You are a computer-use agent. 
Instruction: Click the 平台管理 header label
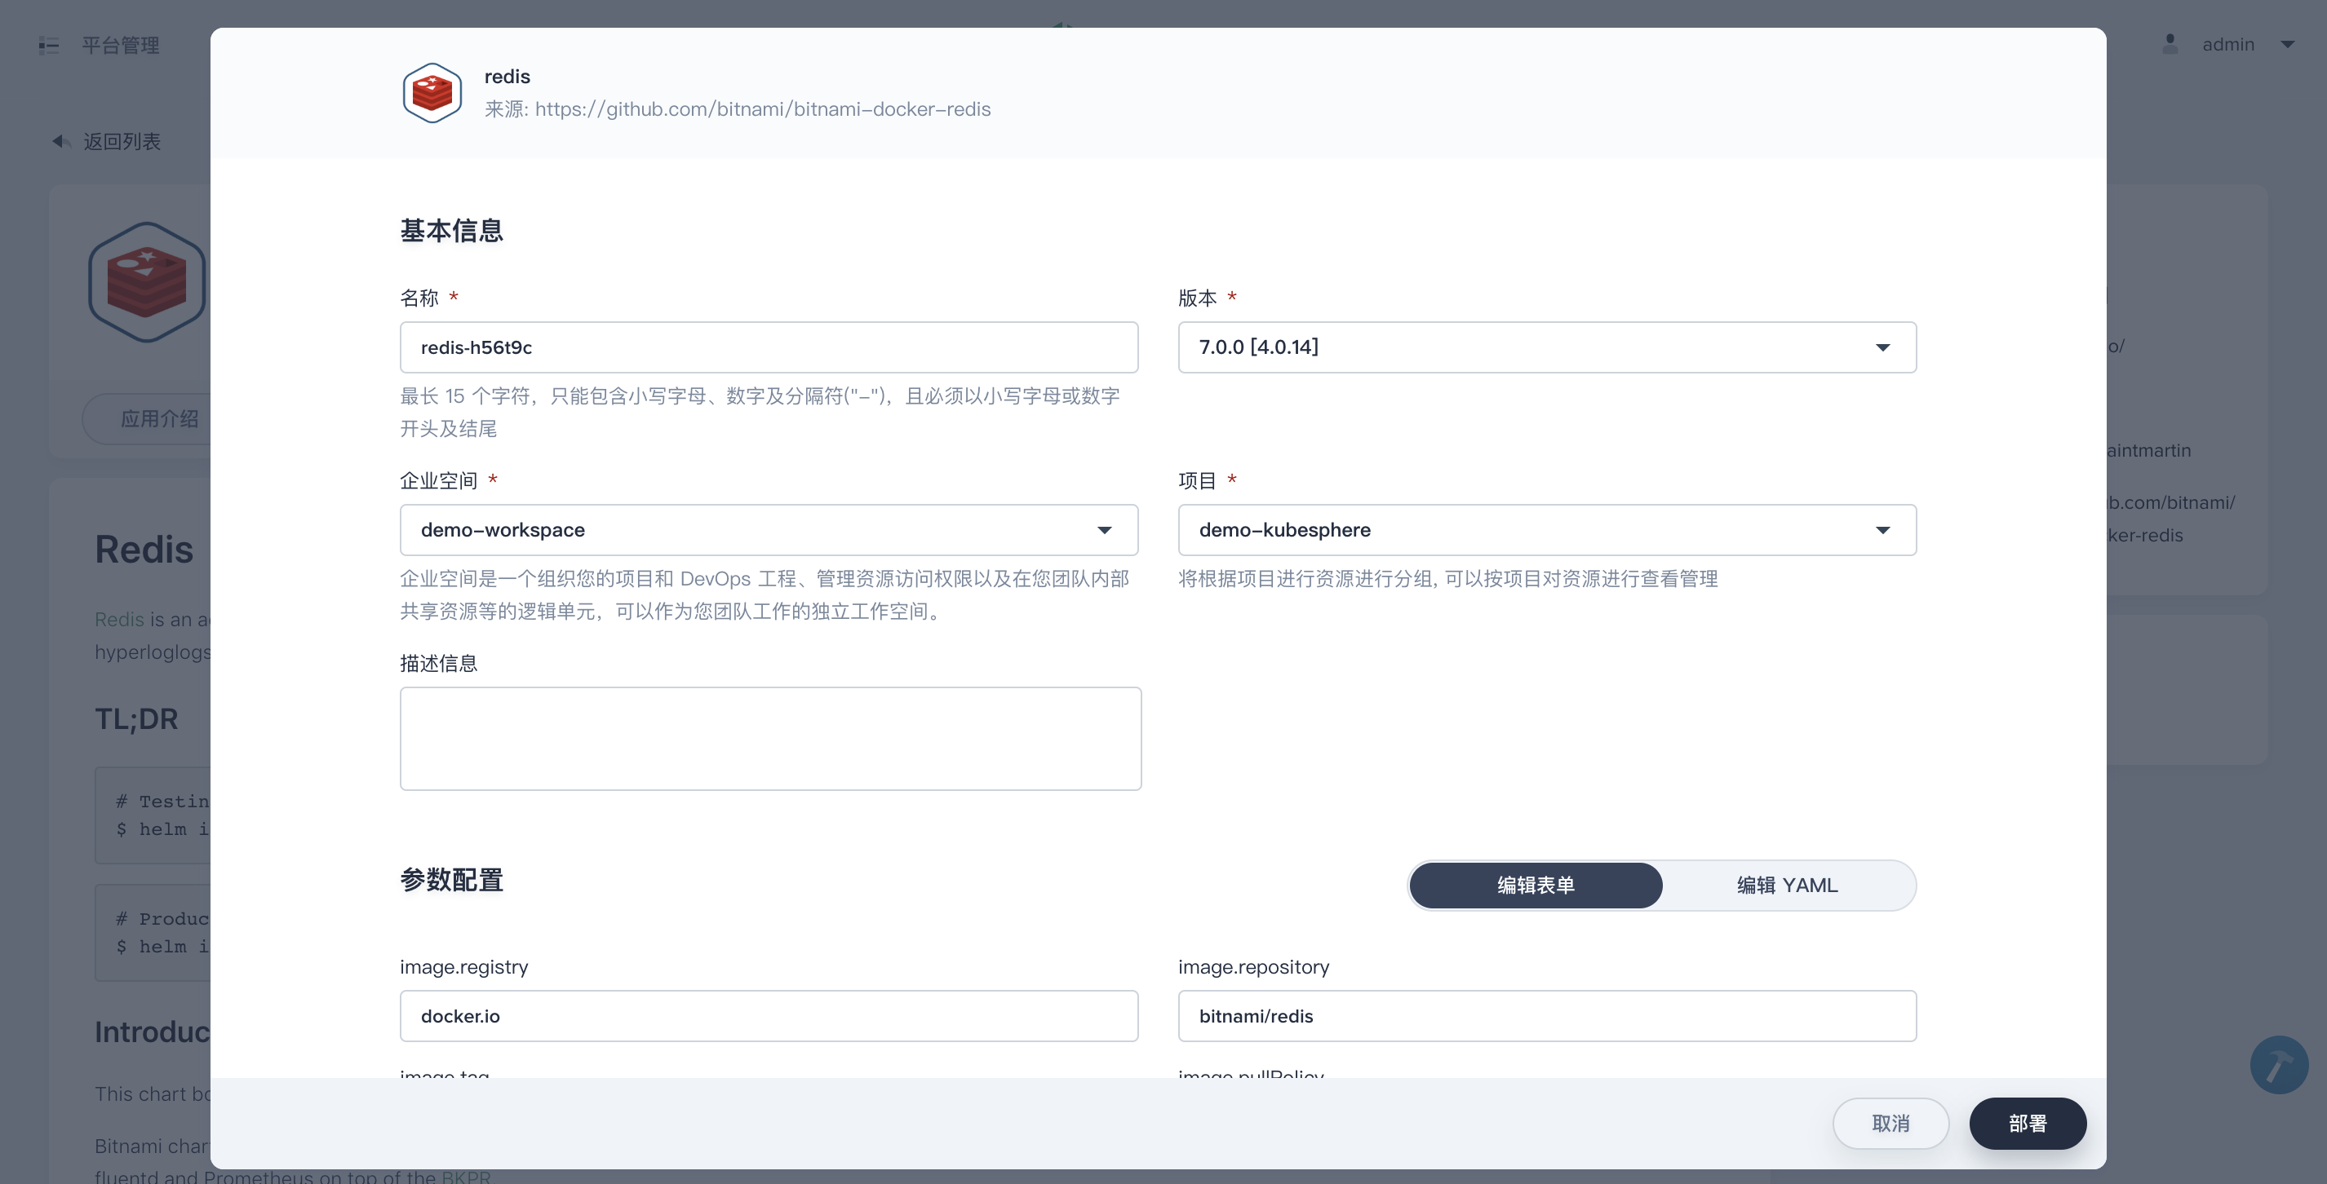point(120,45)
